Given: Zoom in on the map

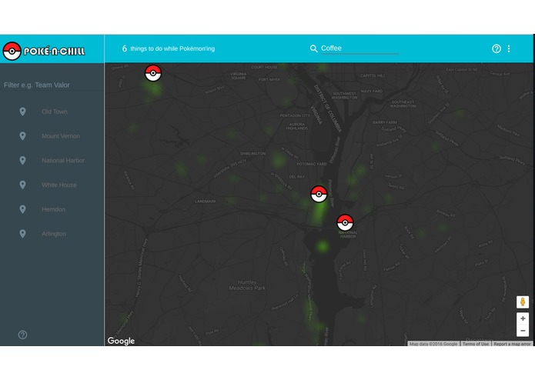Looking at the screenshot, I should click(523, 318).
